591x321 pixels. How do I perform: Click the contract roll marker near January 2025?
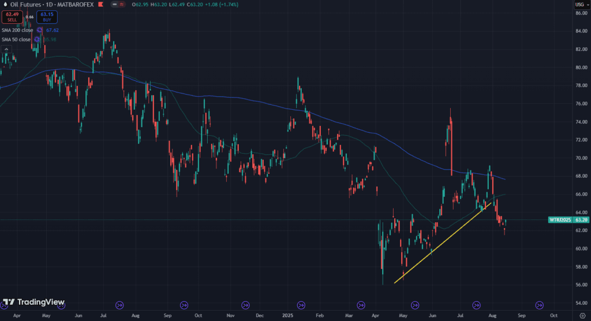point(300,305)
